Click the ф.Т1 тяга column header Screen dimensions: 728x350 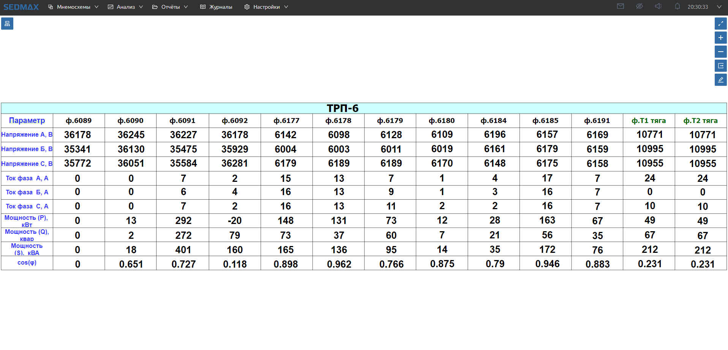click(649, 121)
